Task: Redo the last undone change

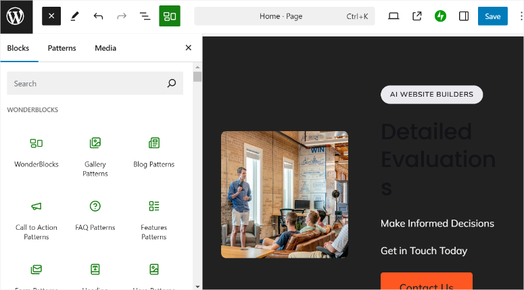Action: point(122,16)
